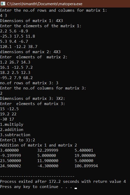This screenshot has height=195, width=130.
Task: Click result value 11.900000
Action: point(48,161)
